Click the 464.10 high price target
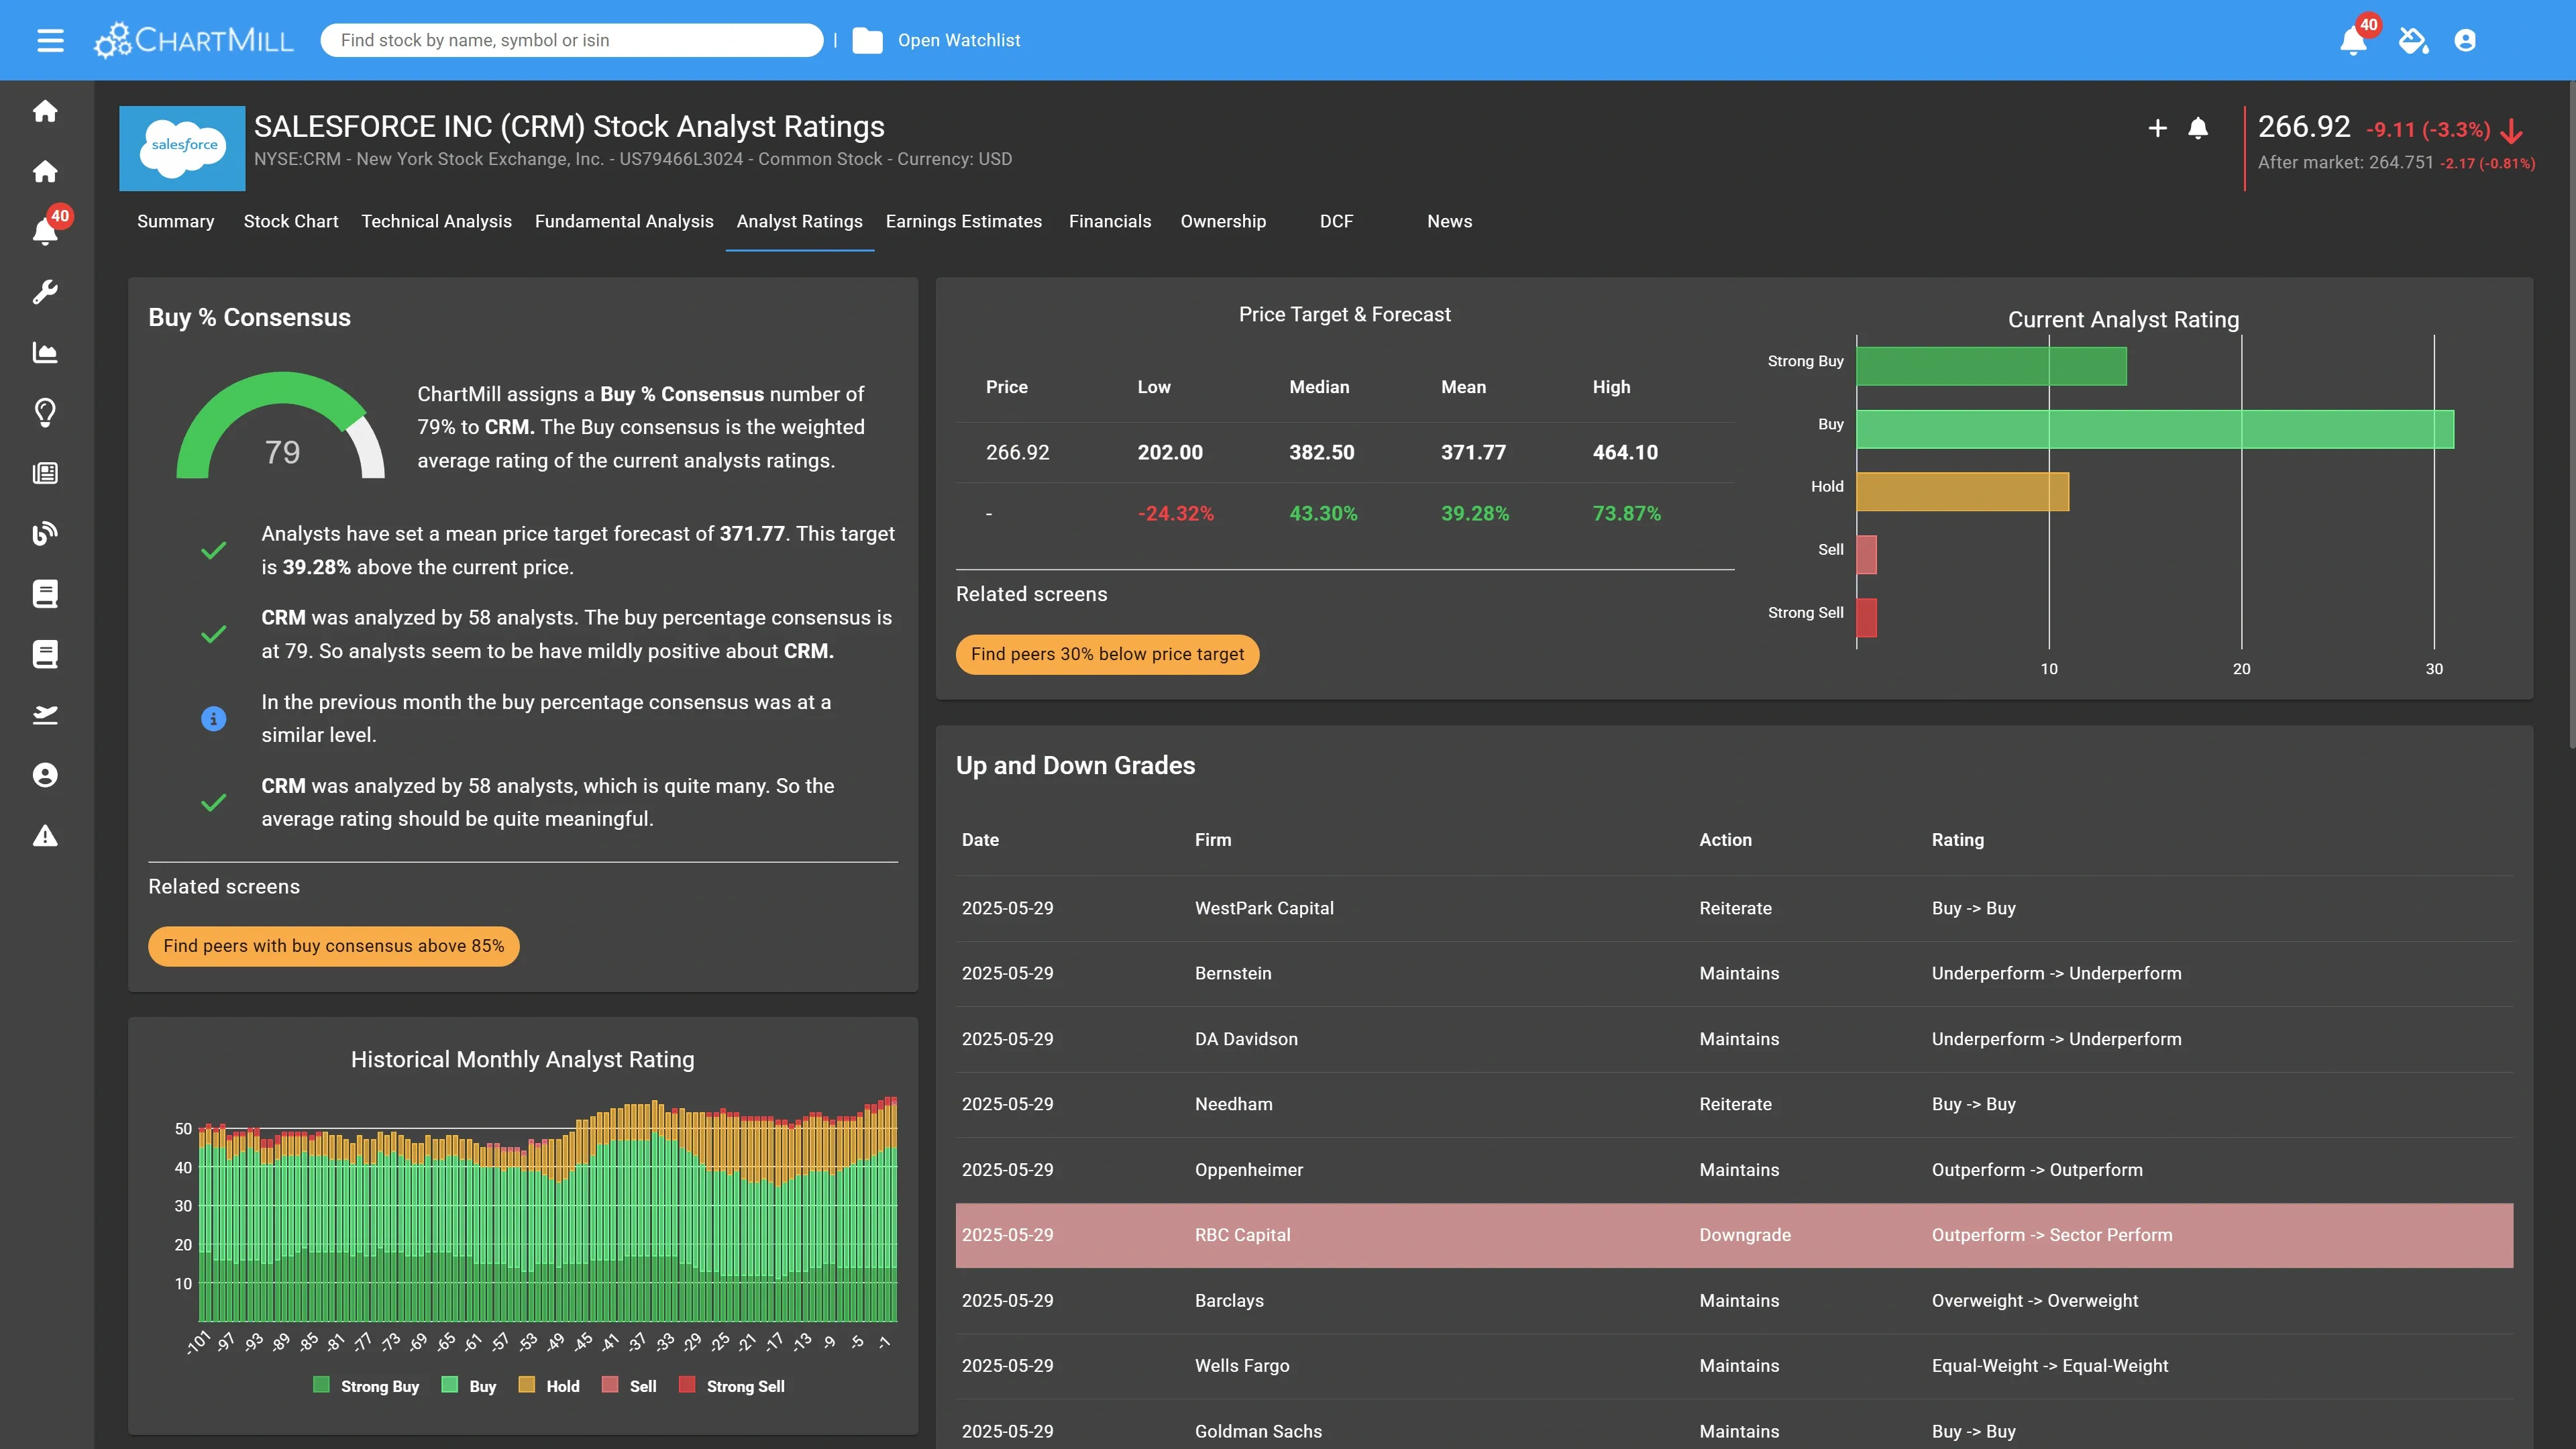2576x1449 pixels. click(1625, 452)
